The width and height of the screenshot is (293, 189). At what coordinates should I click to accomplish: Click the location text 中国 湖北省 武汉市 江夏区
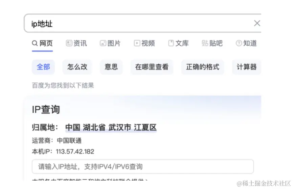(x=111, y=128)
